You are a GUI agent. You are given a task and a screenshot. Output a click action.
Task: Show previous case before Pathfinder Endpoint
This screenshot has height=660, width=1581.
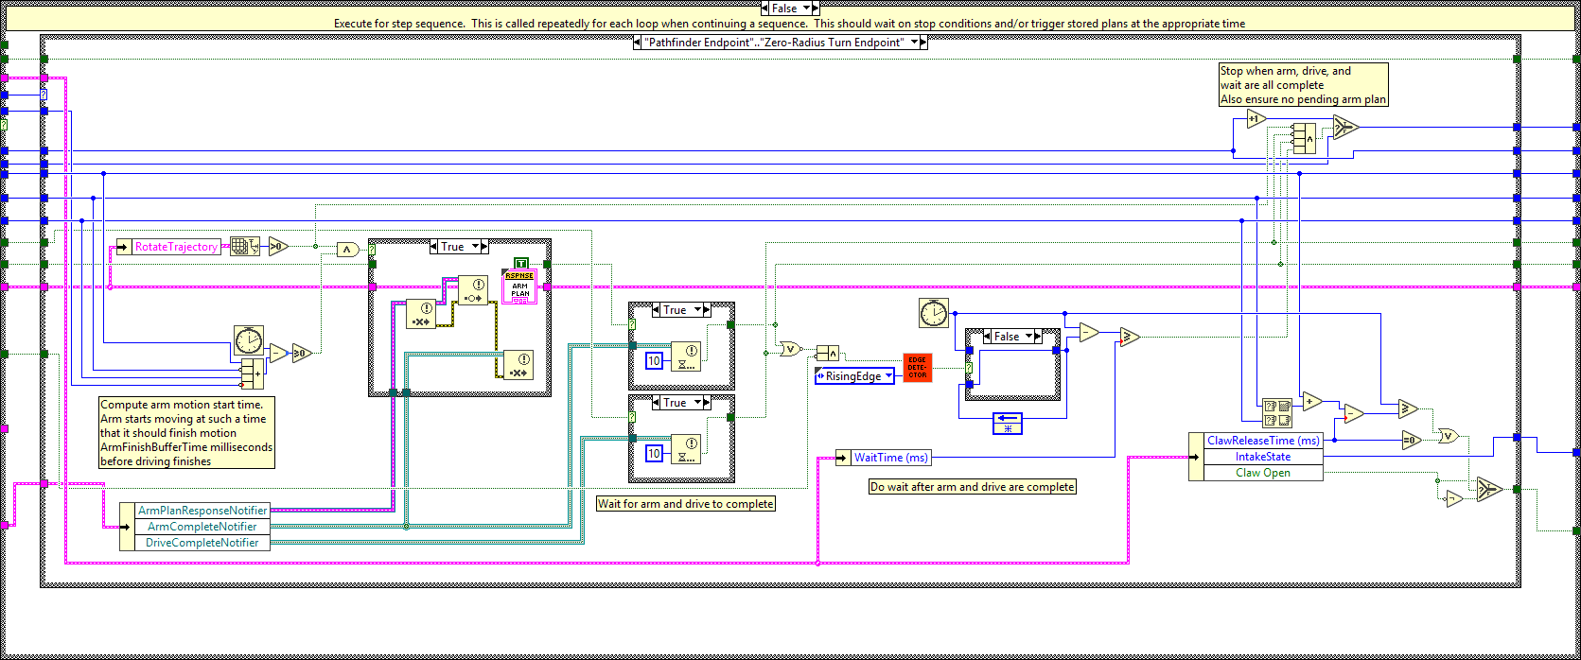coord(637,43)
